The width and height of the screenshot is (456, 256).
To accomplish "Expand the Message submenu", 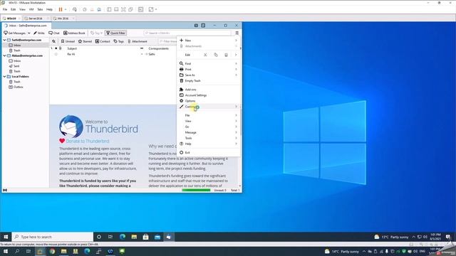I will [x=209, y=132].
